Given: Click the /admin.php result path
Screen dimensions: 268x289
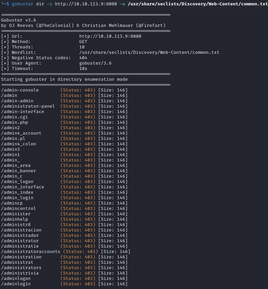Looking at the screenshot, I should coord(14,122).
